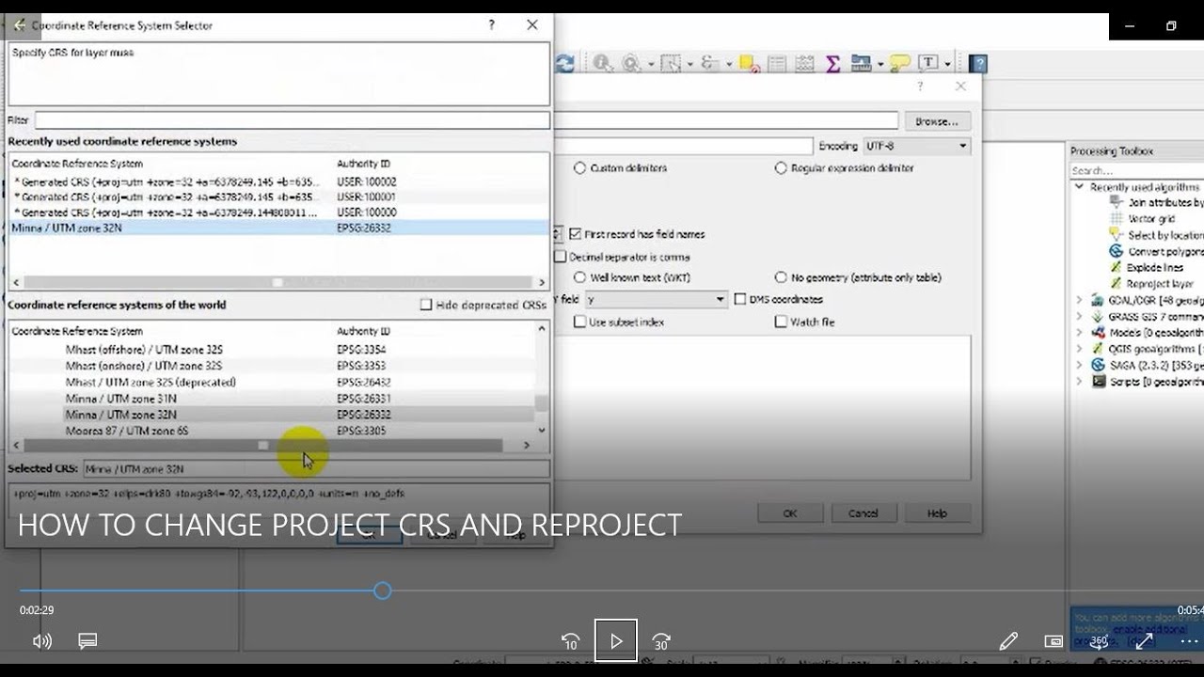Toggle captions in the video player
Image resolution: width=1204 pixels, height=677 pixels.
pos(87,641)
